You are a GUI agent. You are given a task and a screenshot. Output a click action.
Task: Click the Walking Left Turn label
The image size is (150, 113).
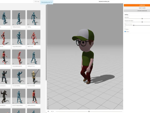[31, 66]
